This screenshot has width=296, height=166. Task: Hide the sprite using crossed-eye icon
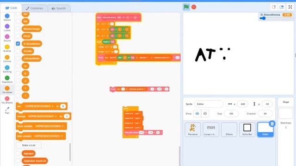(205, 114)
